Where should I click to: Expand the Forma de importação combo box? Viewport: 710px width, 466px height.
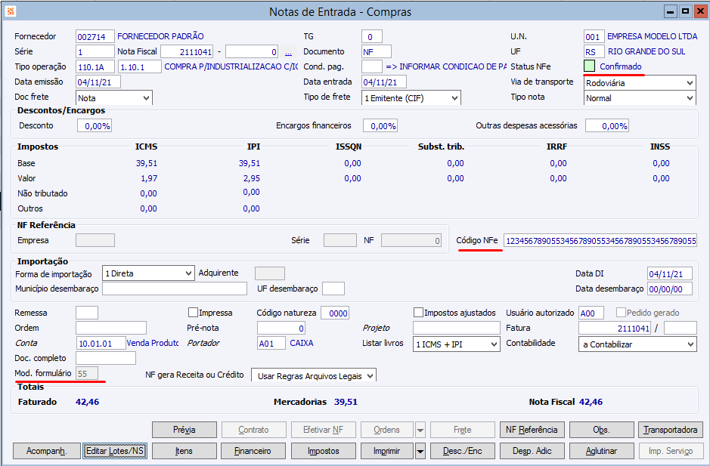tap(188, 273)
